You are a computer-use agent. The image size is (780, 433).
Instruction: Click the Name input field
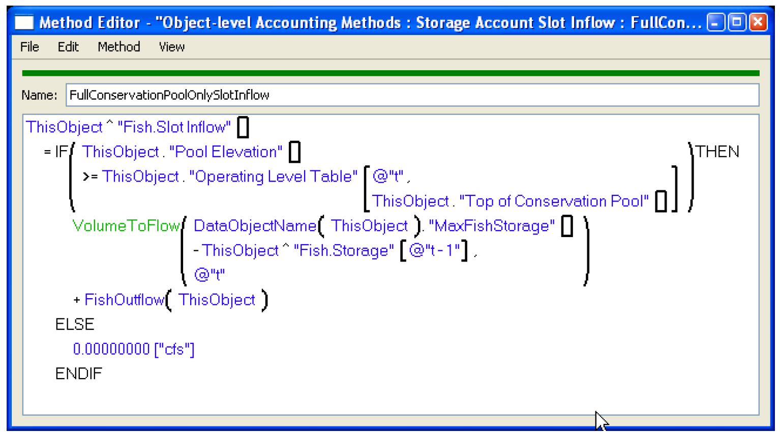(x=412, y=95)
